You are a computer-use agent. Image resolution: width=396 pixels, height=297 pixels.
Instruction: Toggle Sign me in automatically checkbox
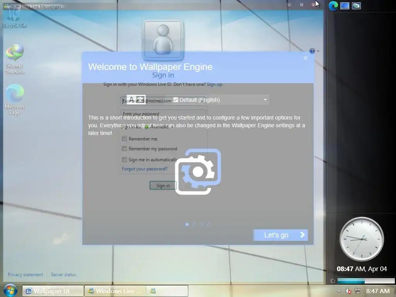coord(124,159)
